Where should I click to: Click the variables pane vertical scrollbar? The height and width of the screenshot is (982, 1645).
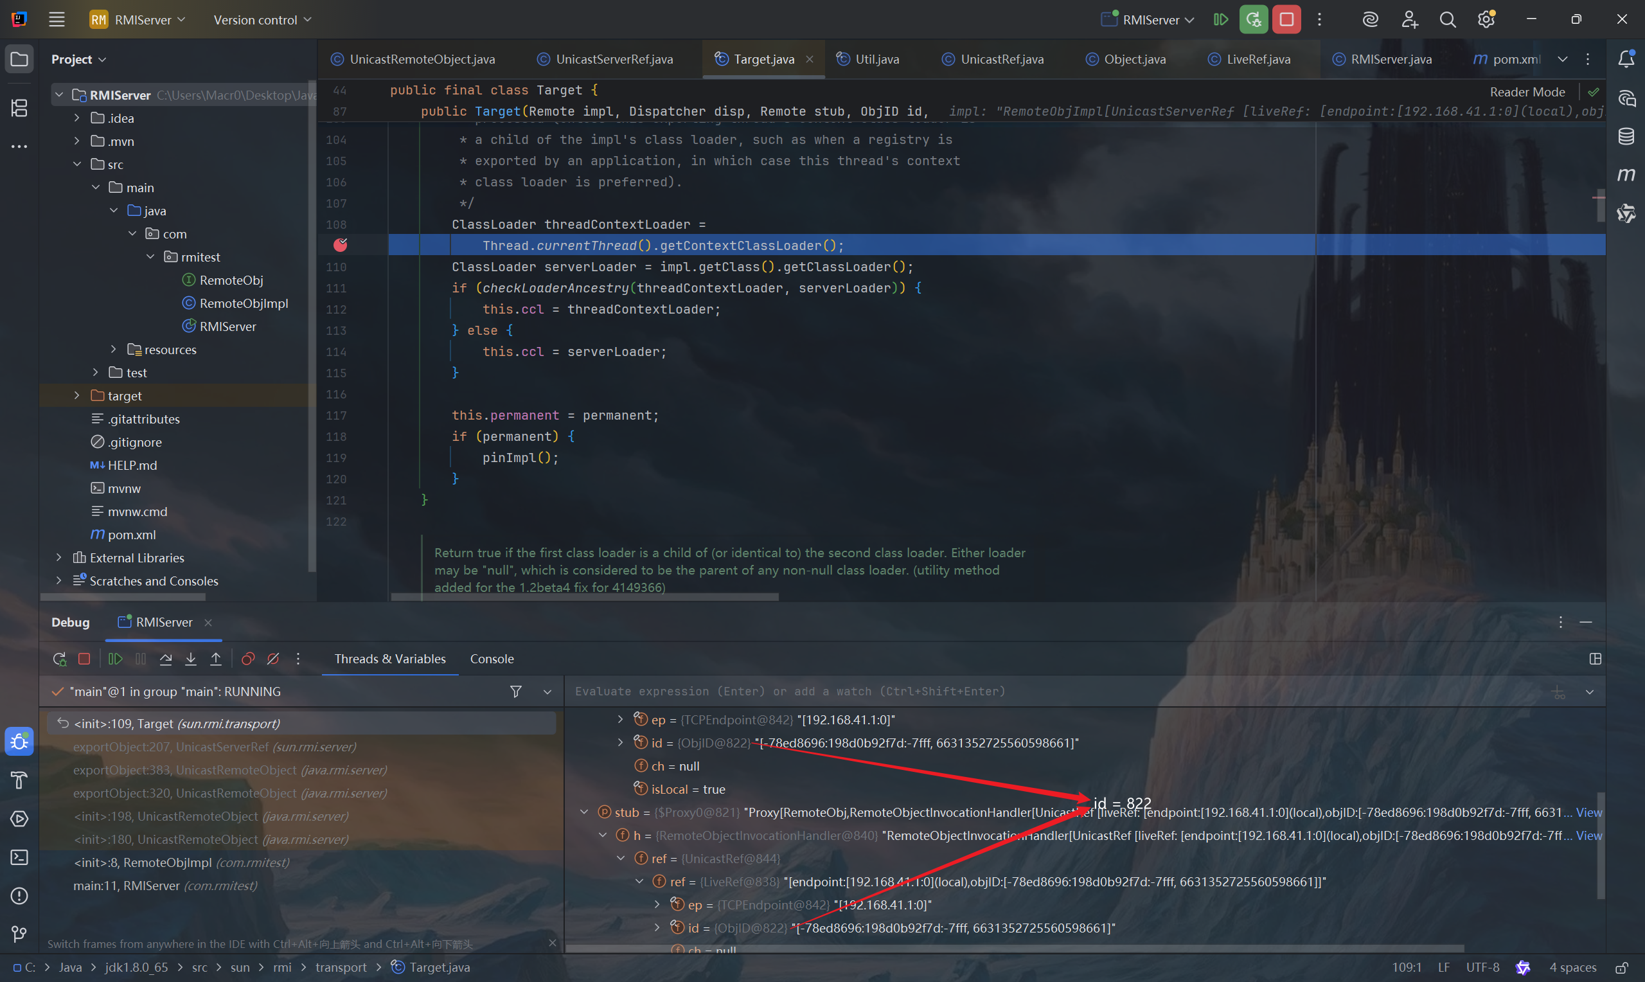1601,846
